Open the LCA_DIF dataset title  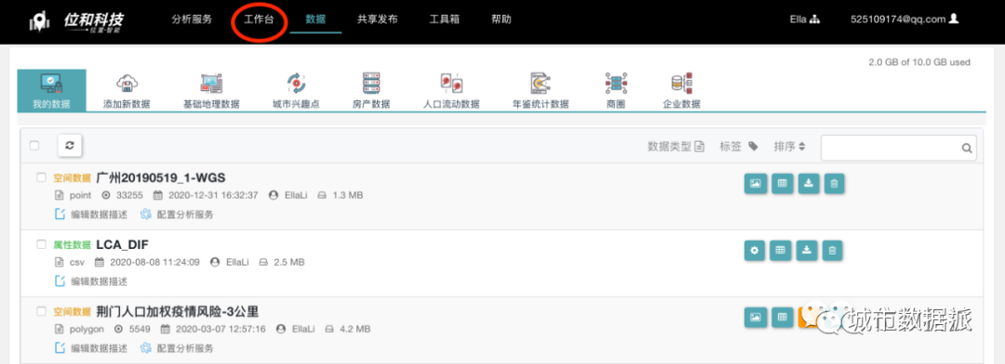(123, 244)
